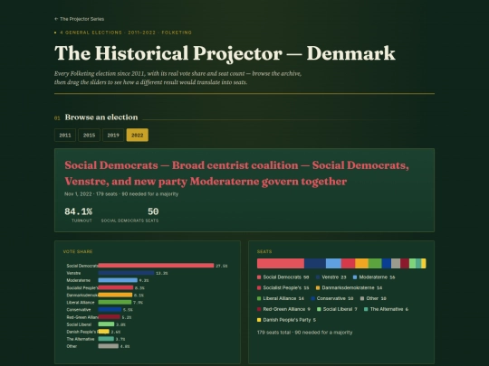This screenshot has width=489, height=366.
Task: Click the Danmarksdemokraterne orange seat segment
Action: (361, 263)
